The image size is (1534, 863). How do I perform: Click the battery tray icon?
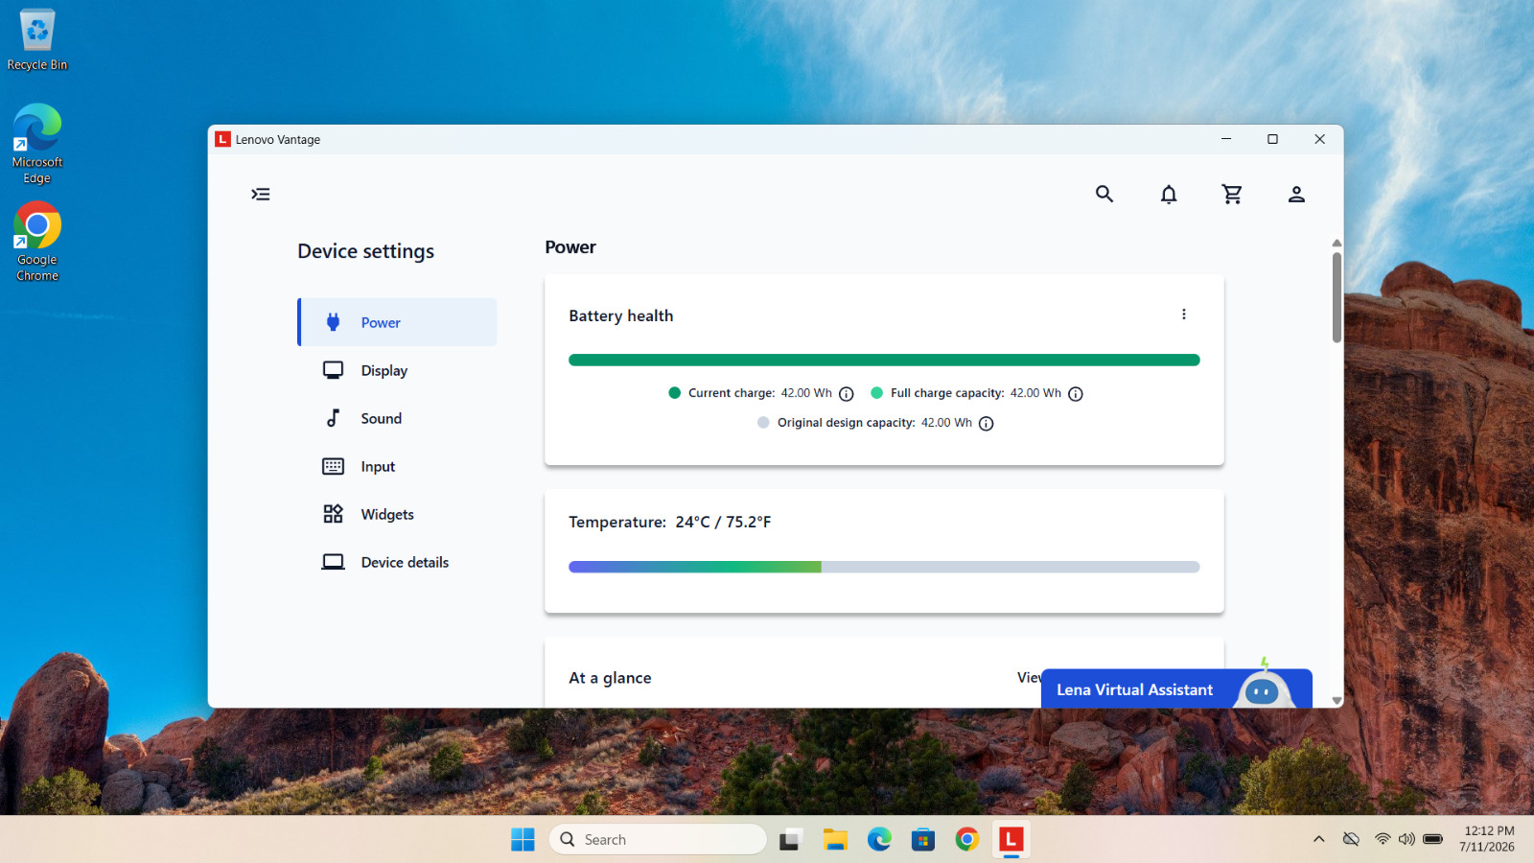(x=1432, y=839)
